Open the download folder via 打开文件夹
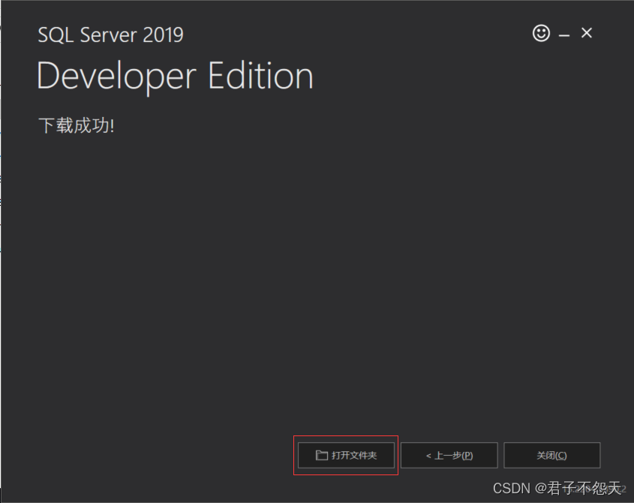The height and width of the screenshot is (503, 634). tap(346, 455)
